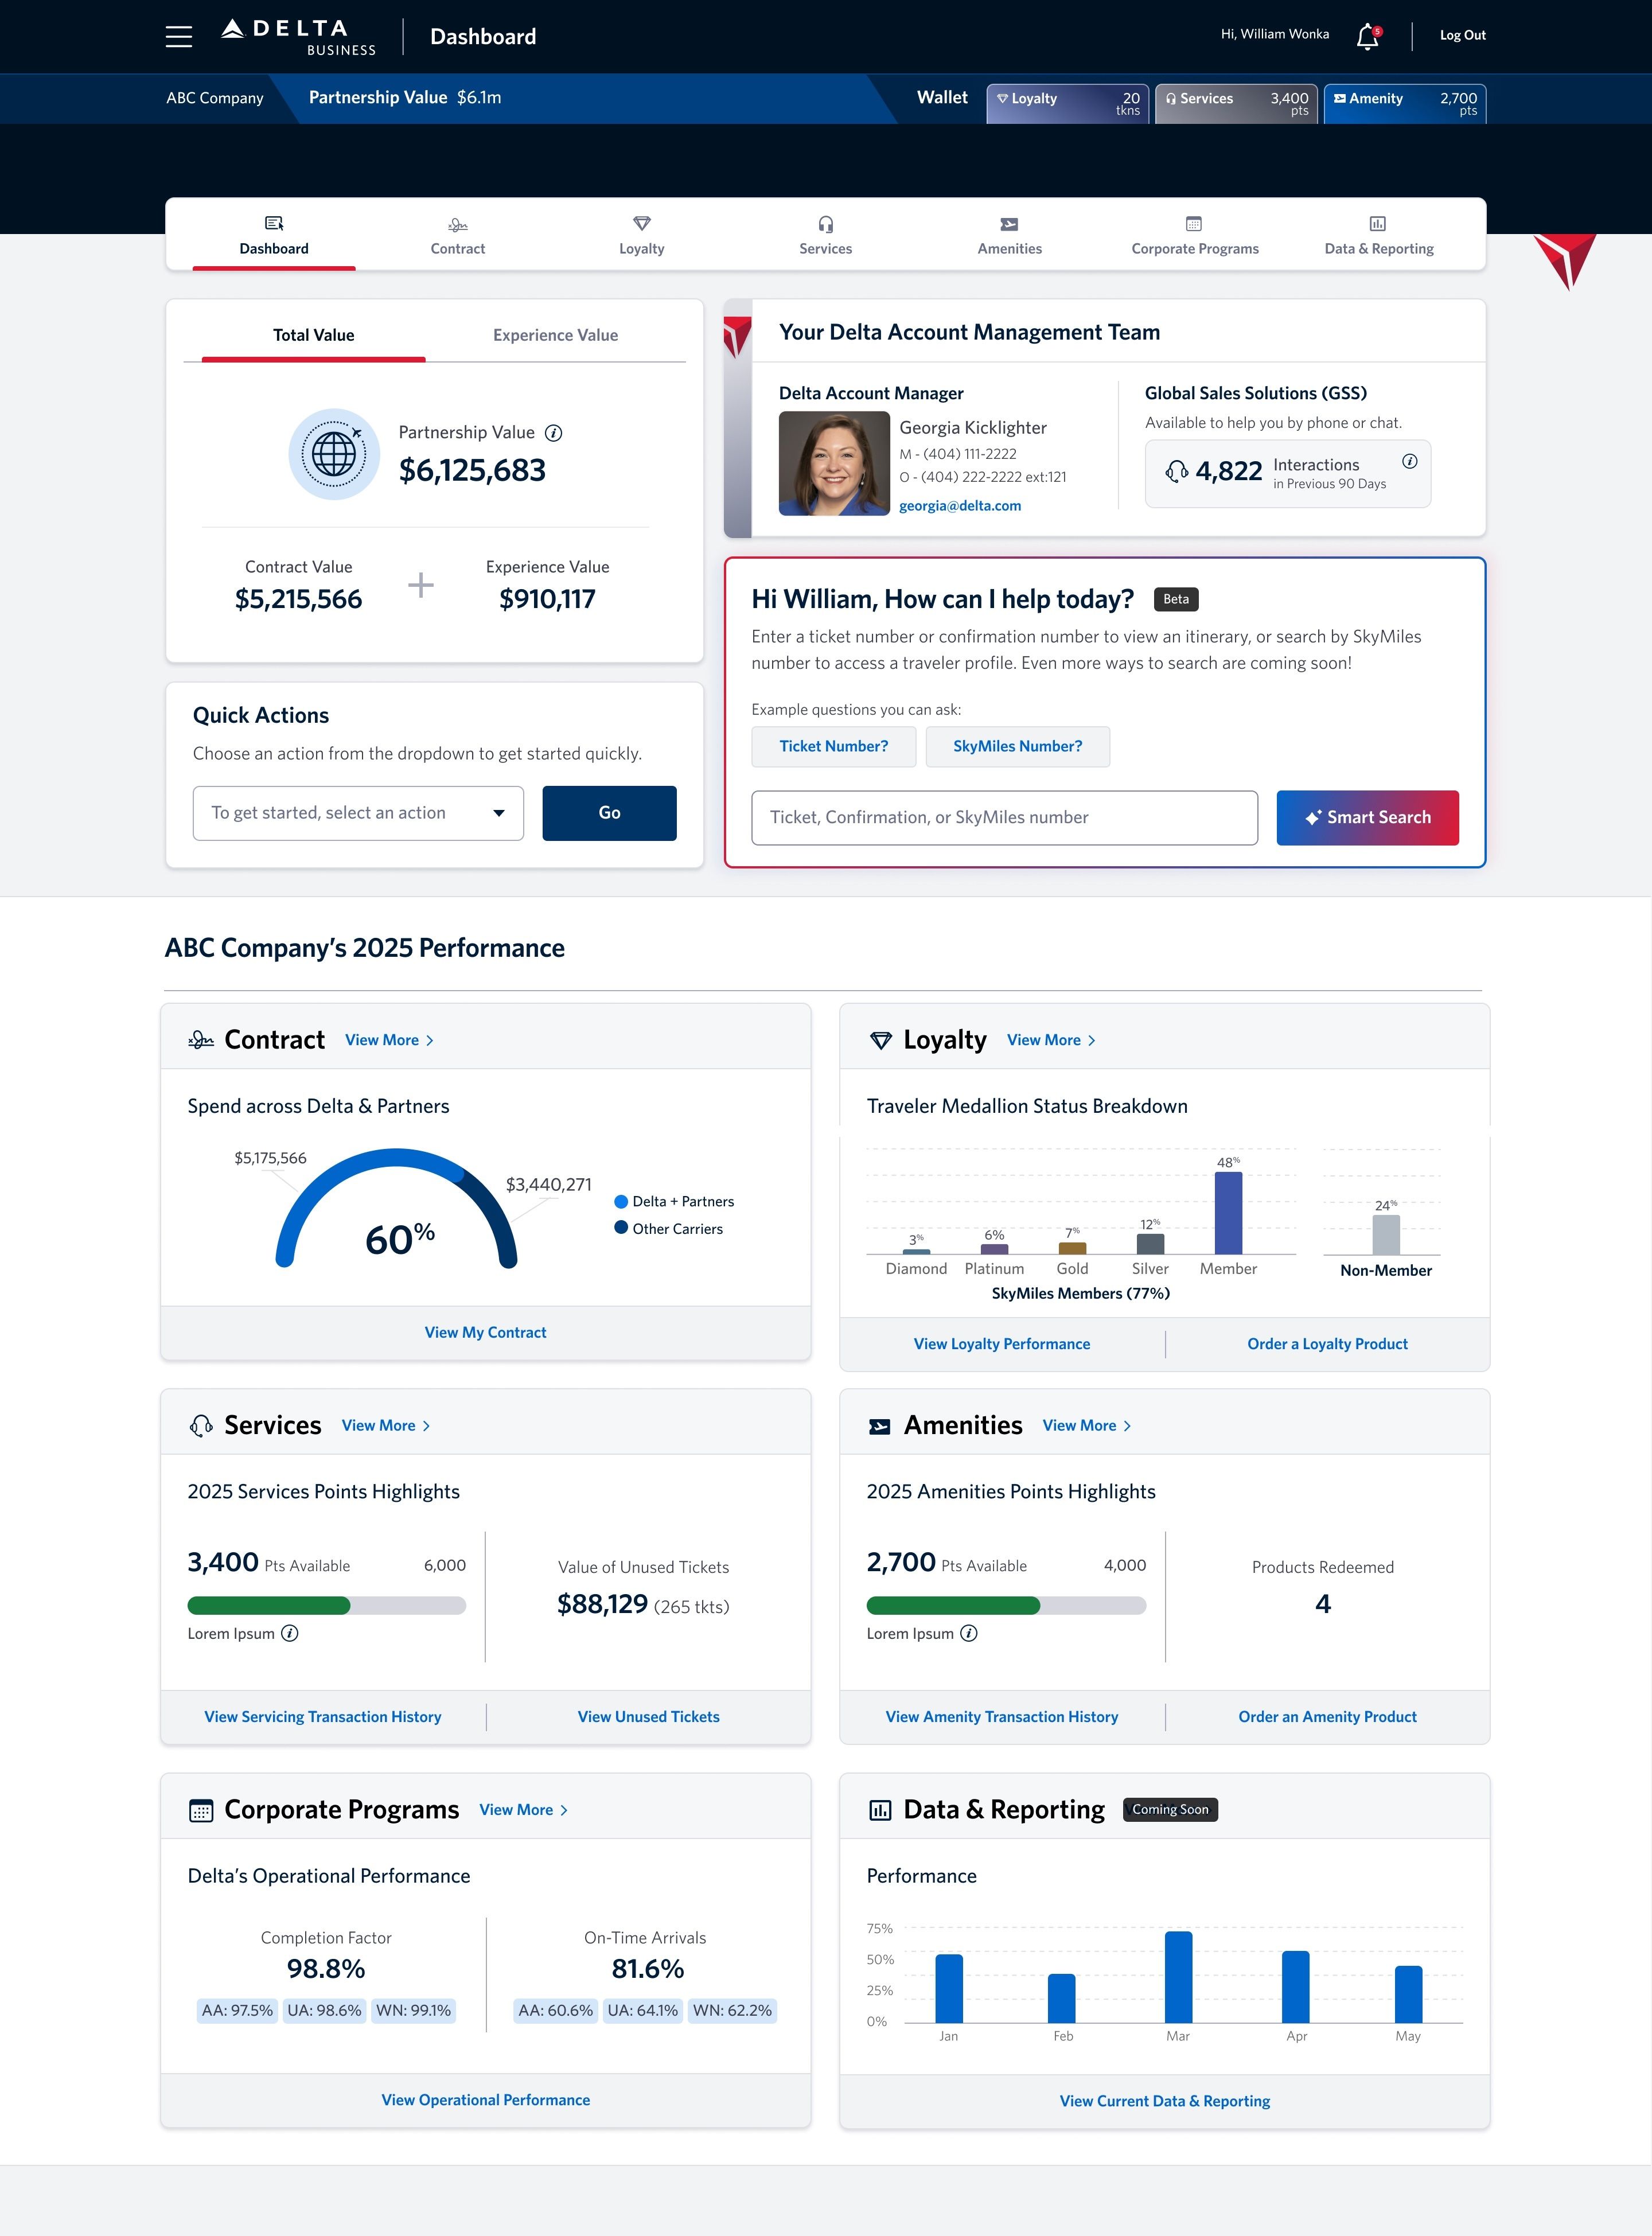The height and width of the screenshot is (2236, 1652).
Task: Open the Corporate Programs navigation tab
Action: point(1195,235)
